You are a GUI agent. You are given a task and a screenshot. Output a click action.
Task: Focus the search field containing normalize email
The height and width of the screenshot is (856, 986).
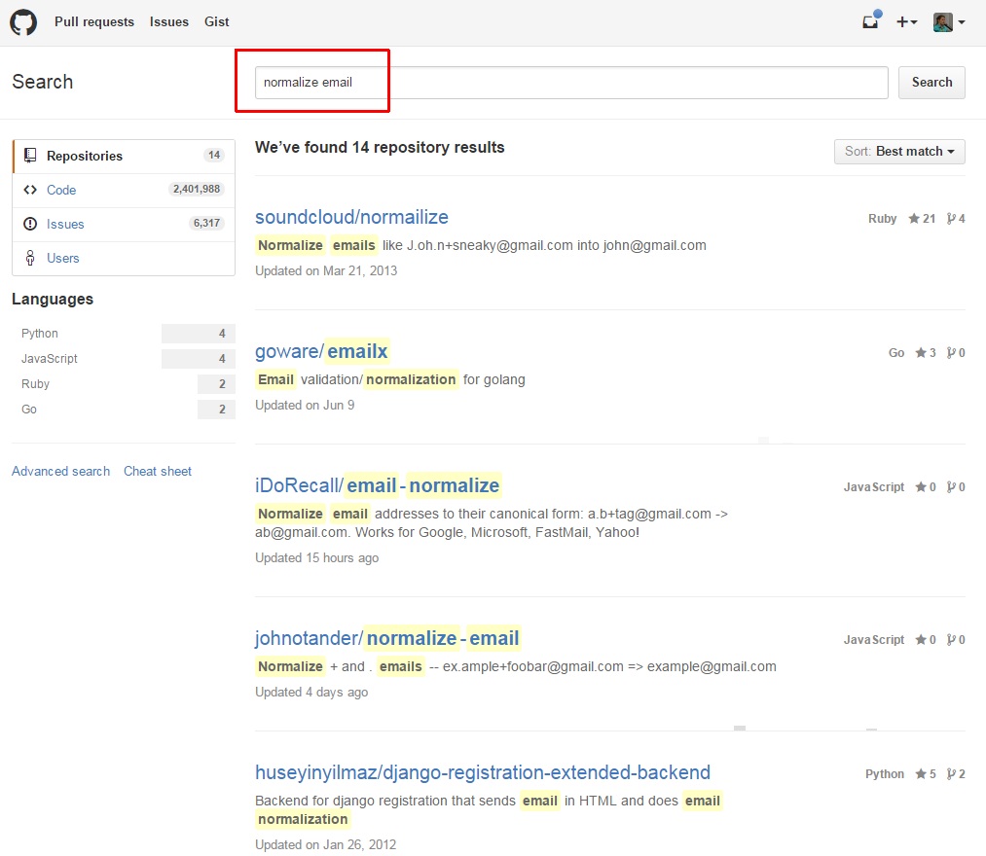[x=571, y=83]
